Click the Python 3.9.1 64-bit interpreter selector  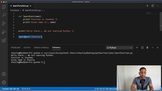click(11, 89)
